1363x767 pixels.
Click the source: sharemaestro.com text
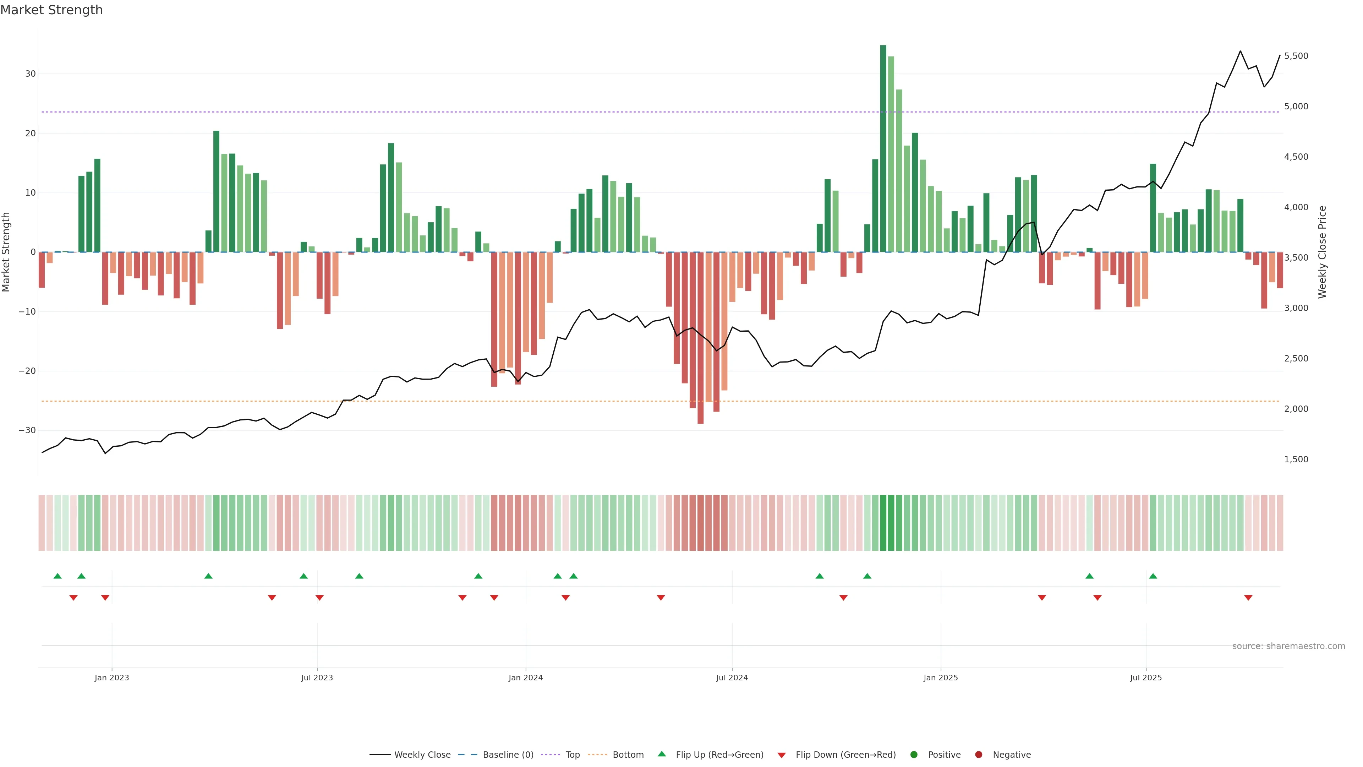tap(1288, 646)
